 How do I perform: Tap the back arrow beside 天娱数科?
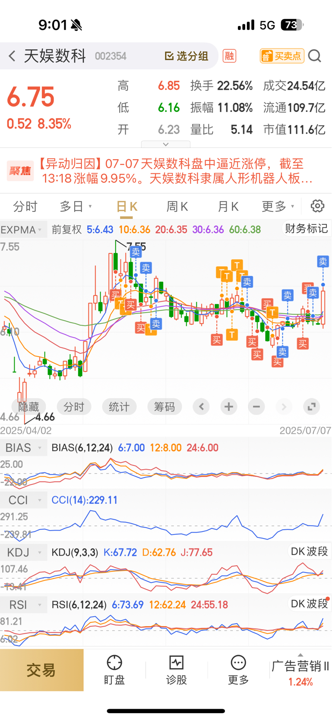[x=12, y=56]
